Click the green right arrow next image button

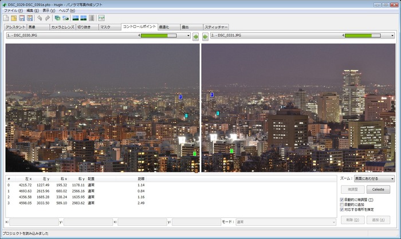[x=205, y=37]
